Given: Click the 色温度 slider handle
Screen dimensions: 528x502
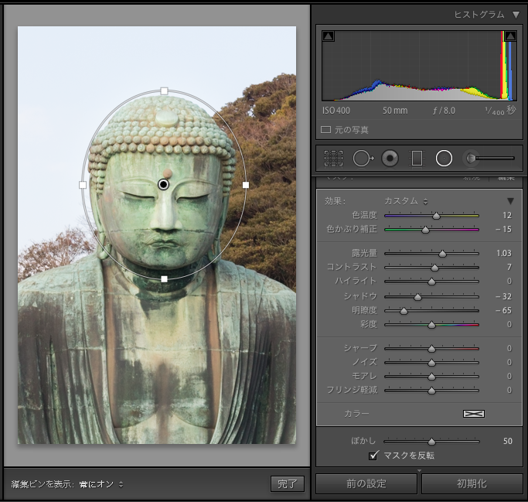Looking at the screenshot, I should coord(437,216).
